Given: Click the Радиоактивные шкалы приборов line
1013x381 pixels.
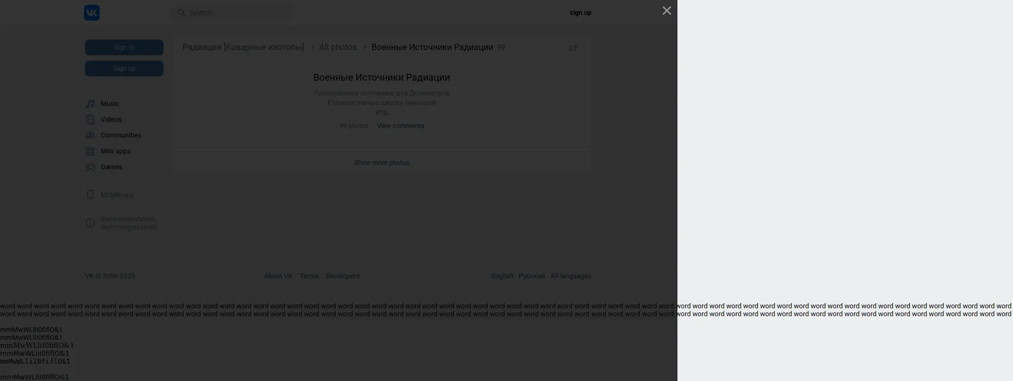Looking at the screenshot, I should click(x=381, y=103).
